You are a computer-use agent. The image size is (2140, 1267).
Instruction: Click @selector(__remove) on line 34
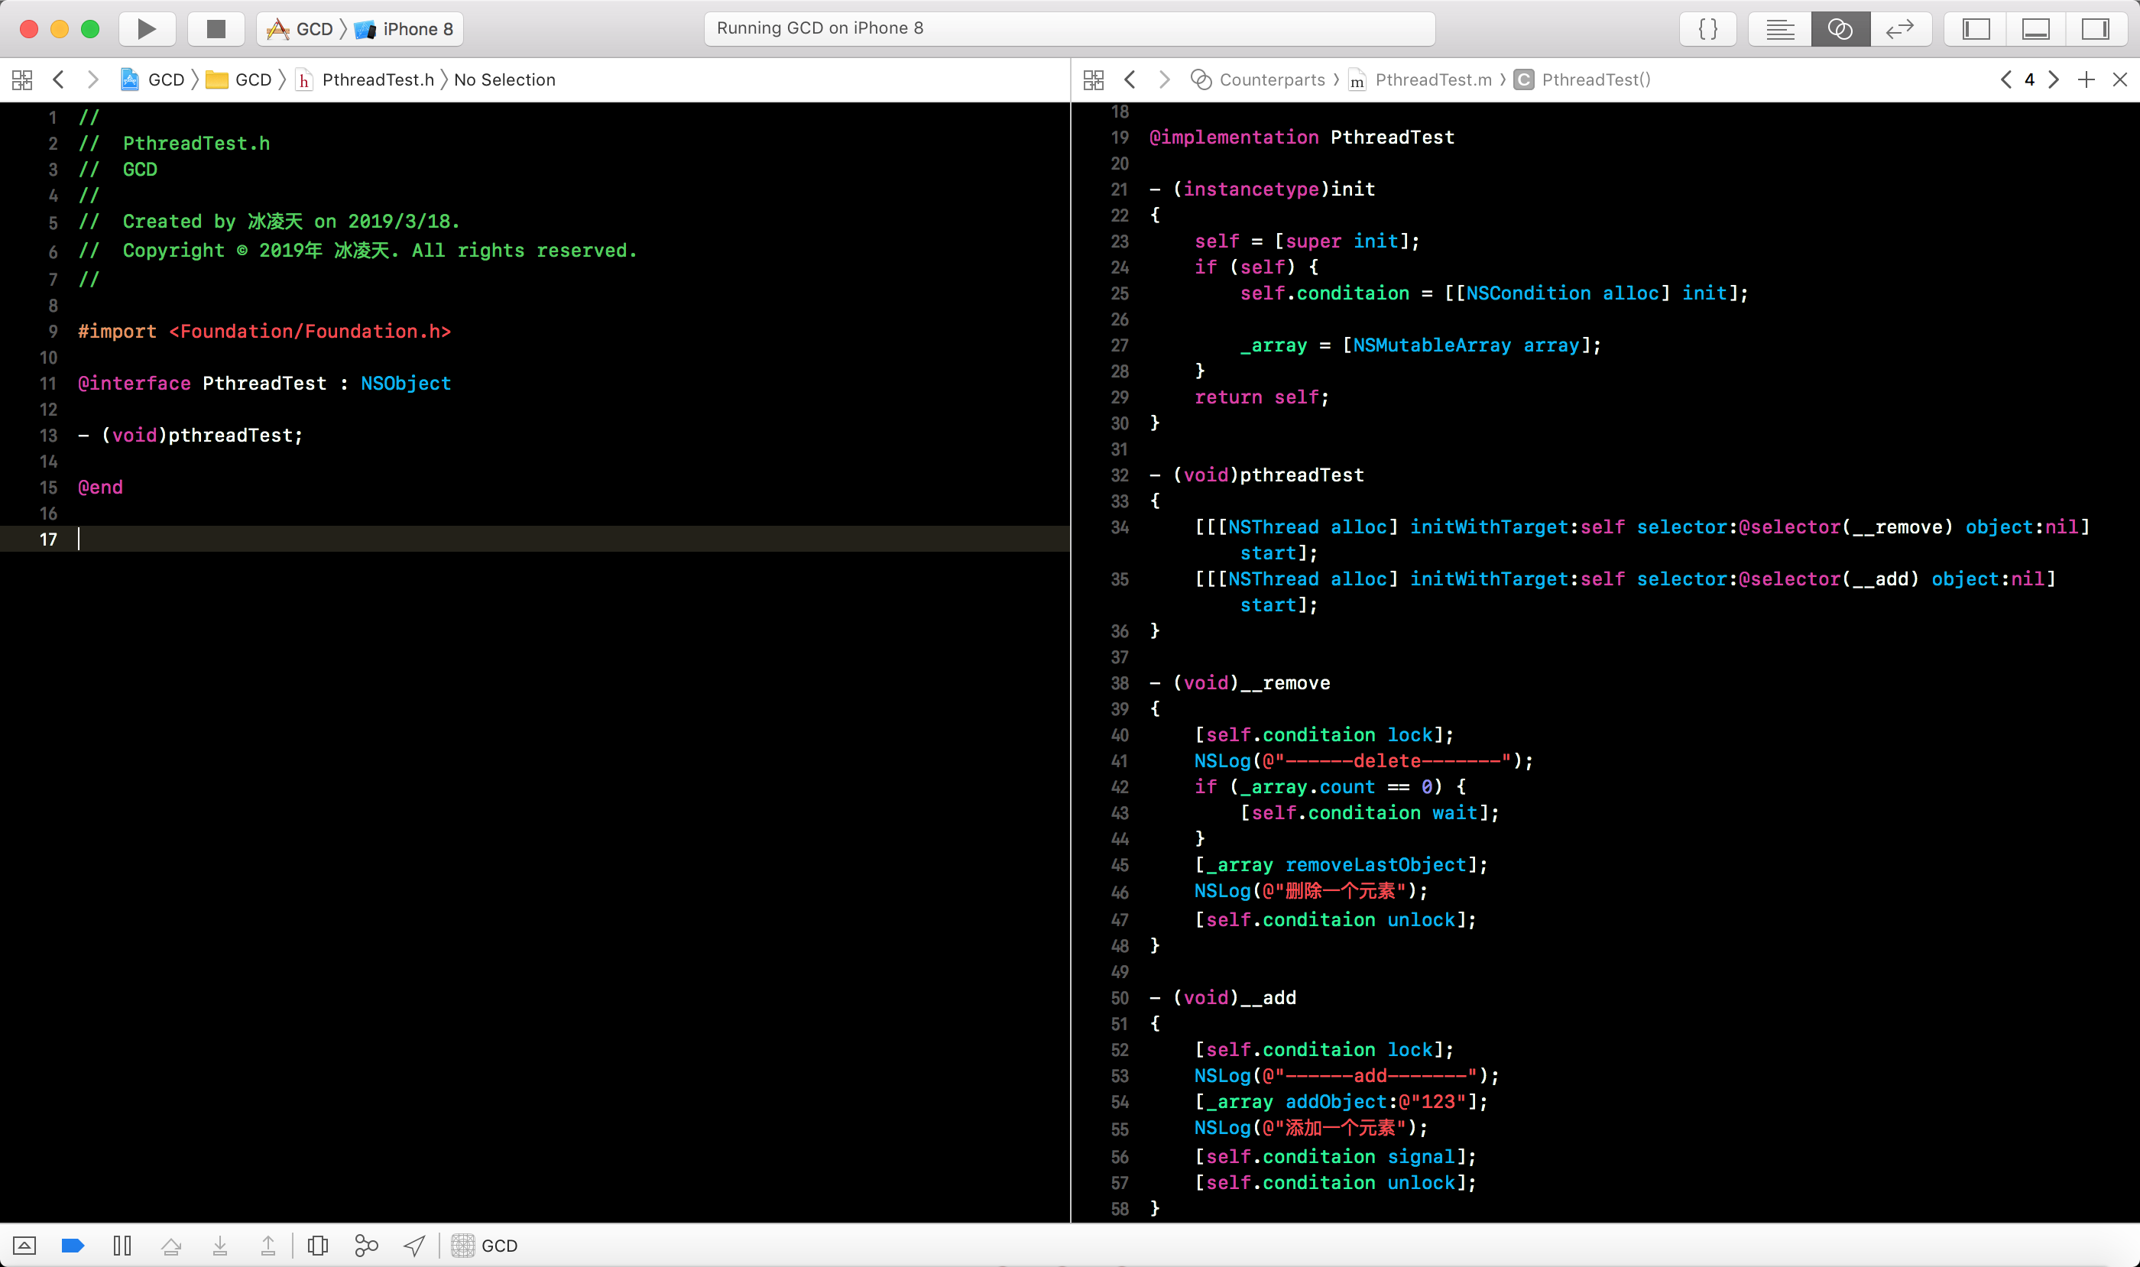point(1847,527)
